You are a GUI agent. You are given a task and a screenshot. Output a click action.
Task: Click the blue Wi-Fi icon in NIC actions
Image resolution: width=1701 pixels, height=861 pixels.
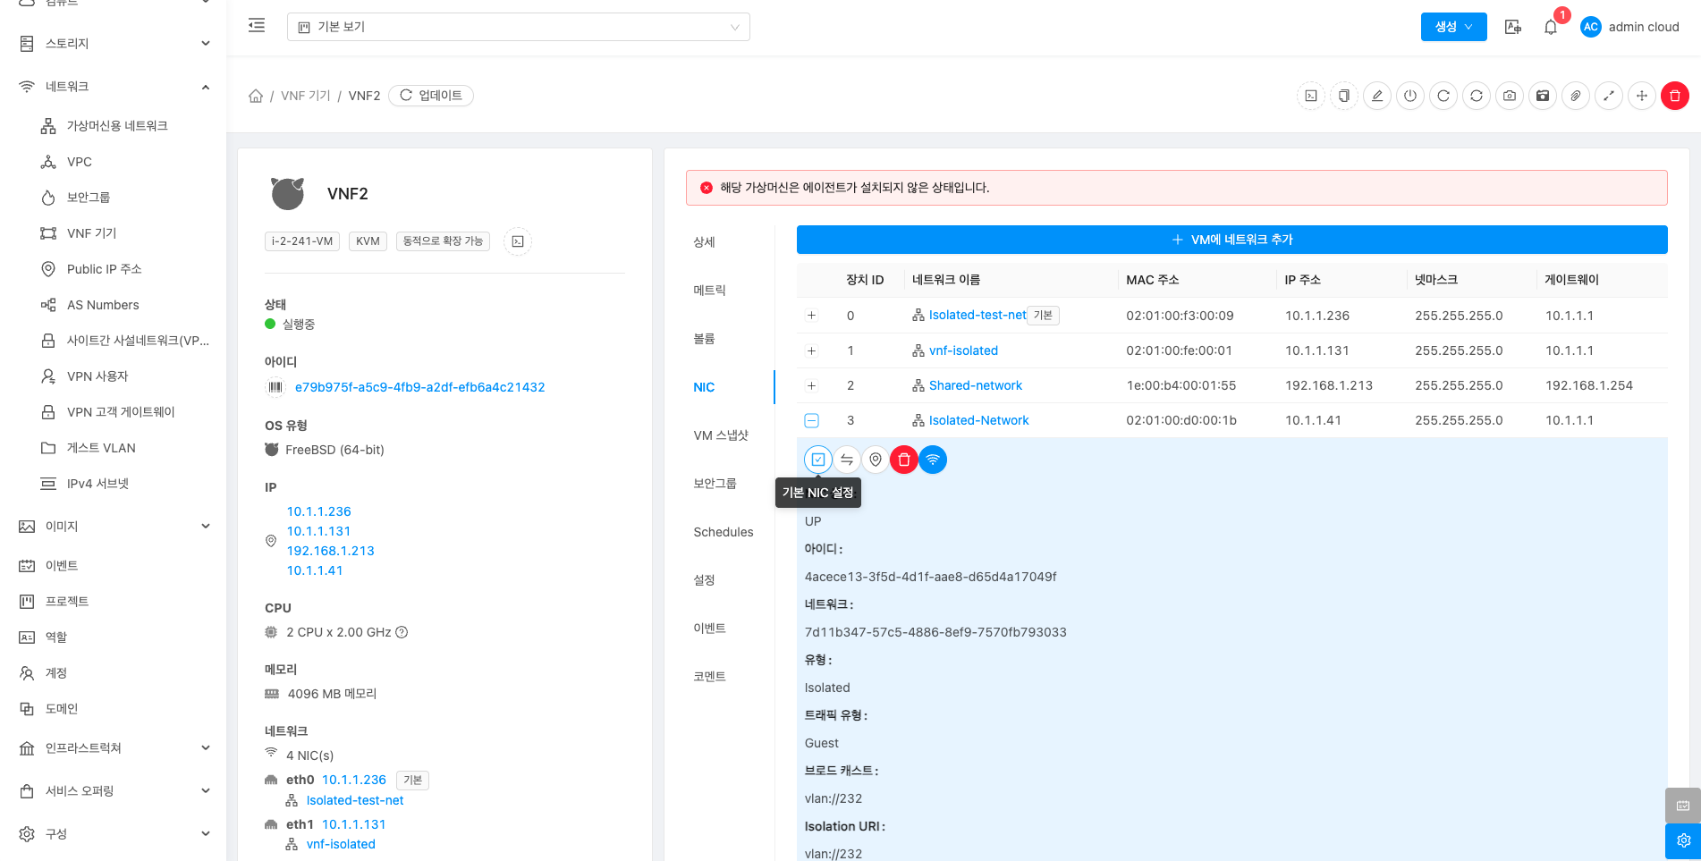tap(933, 460)
